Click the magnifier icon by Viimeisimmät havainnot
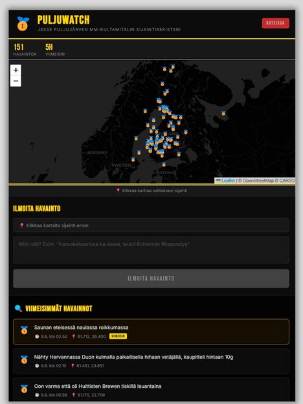 (x=18, y=308)
